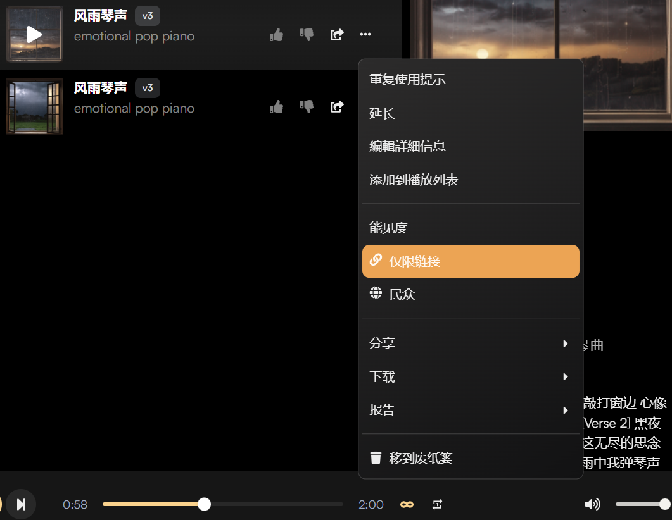Expand the 报告 submenu
672x520 pixels.
pyautogui.click(x=470, y=409)
